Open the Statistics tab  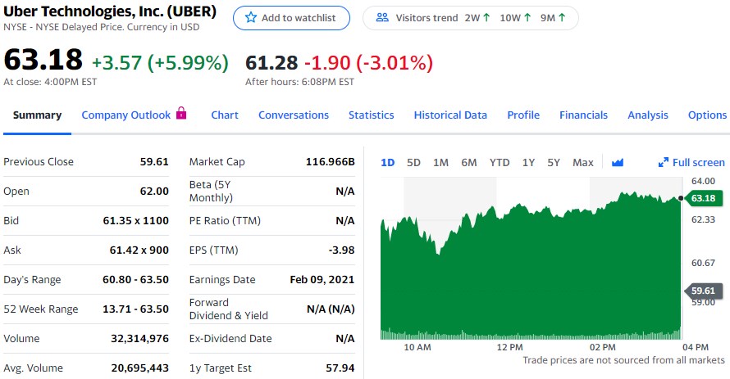pyautogui.click(x=371, y=115)
